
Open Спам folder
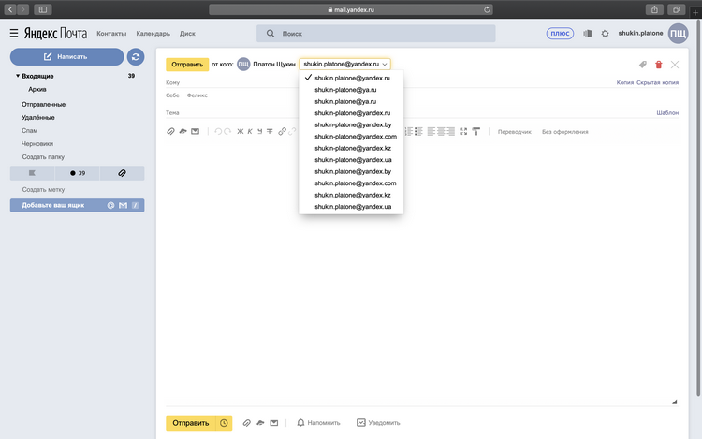tap(30, 131)
